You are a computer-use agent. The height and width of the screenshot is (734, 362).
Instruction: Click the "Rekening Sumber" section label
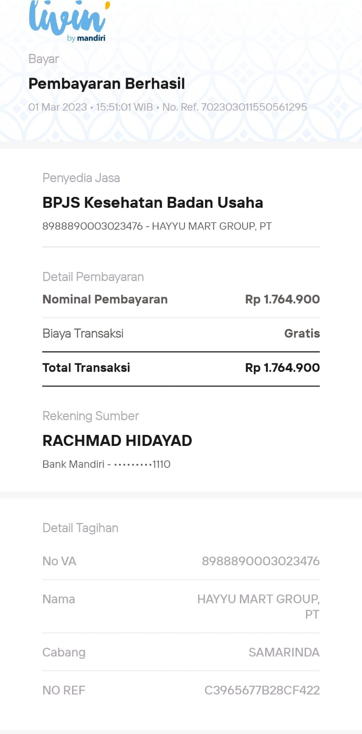90,416
